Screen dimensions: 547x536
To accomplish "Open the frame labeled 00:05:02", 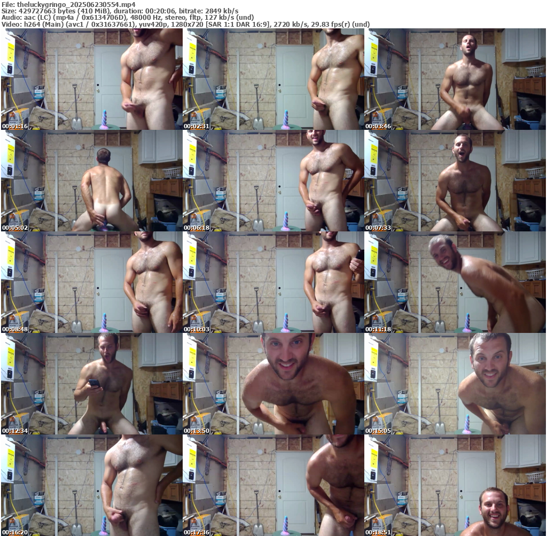I will (92, 181).
